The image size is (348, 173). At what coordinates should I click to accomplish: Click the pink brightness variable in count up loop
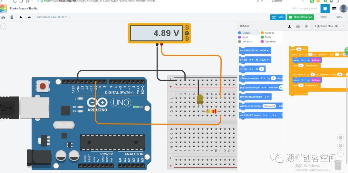tap(315, 60)
